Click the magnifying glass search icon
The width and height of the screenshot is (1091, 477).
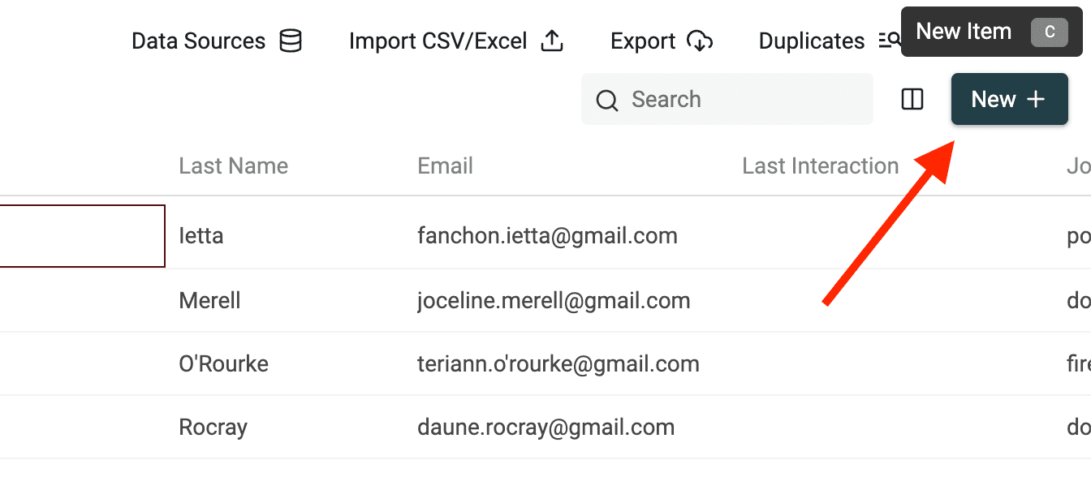[x=607, y=101]
